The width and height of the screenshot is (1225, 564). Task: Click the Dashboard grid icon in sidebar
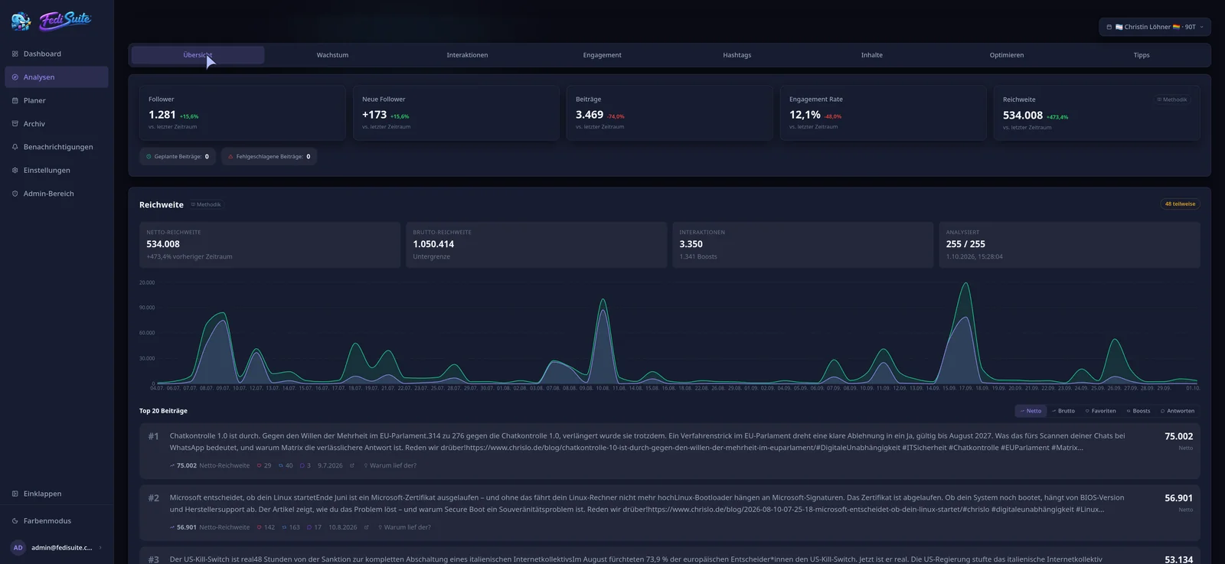[x=15, y=54]
